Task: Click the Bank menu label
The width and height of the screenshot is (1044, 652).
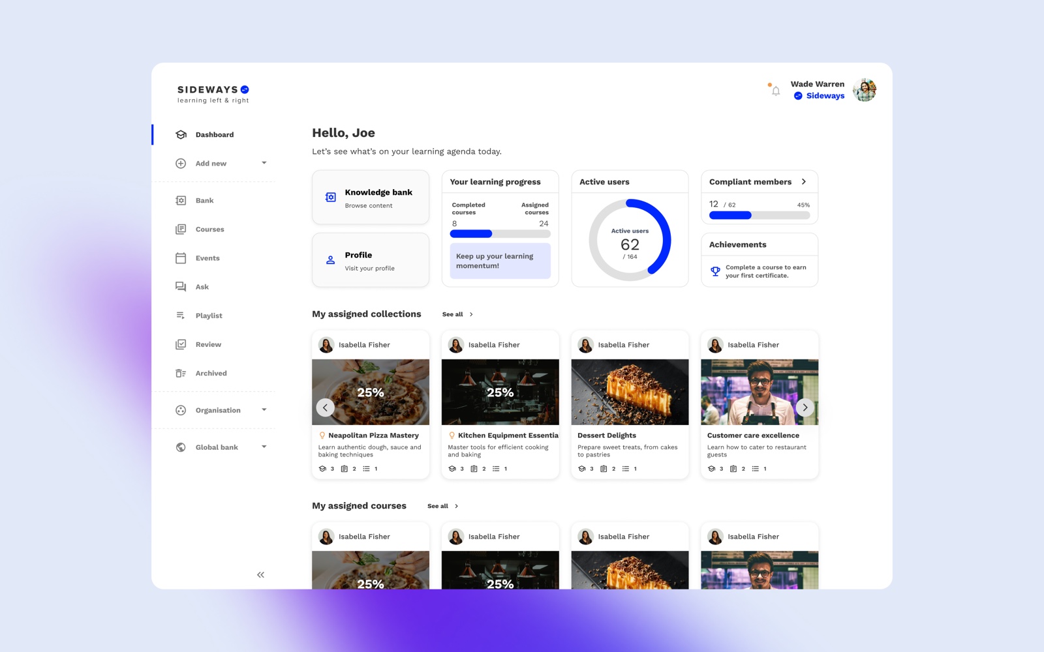Action: (x=204, y=201)
